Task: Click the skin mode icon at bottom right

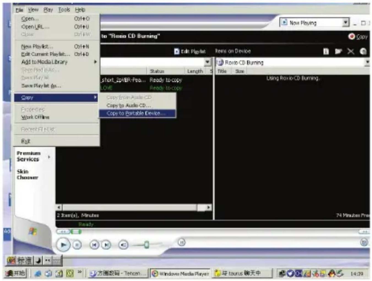Action: pyautogui.click(x=364, y=242)
